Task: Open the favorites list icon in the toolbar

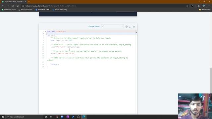Action: point(199,6)
